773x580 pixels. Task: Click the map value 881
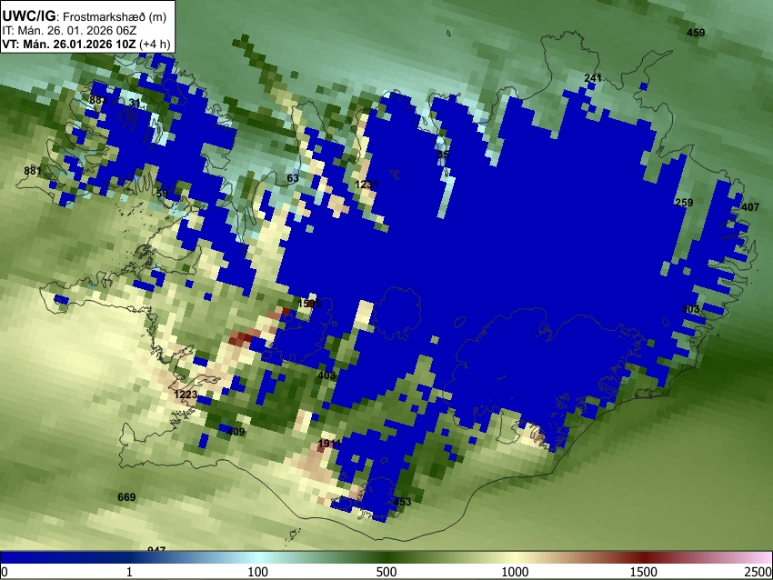pyautogui.click(x=33, y=171)
